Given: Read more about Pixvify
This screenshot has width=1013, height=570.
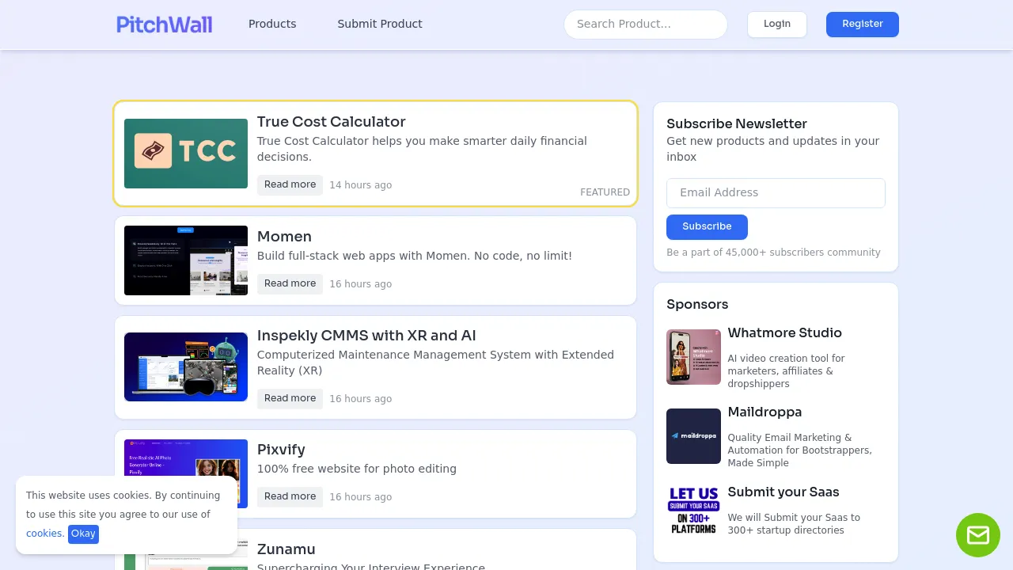Looking at the screenshot, I should 290,496.
